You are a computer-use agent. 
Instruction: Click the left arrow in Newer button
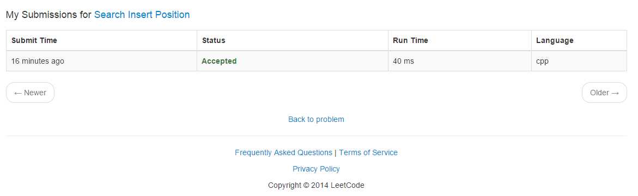coord(18,93)
